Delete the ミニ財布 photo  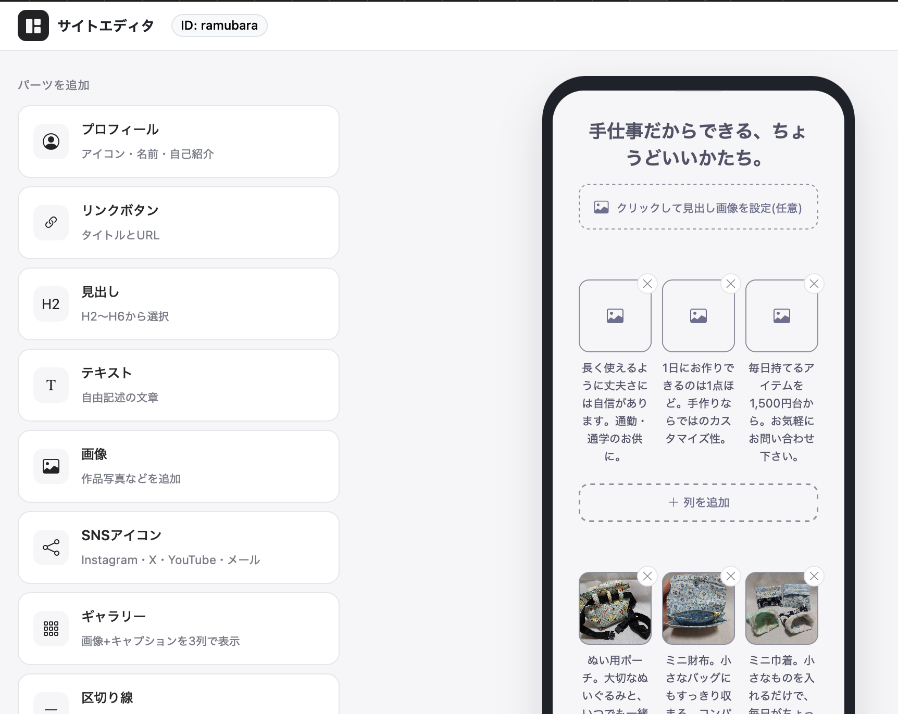coord(731,576)
